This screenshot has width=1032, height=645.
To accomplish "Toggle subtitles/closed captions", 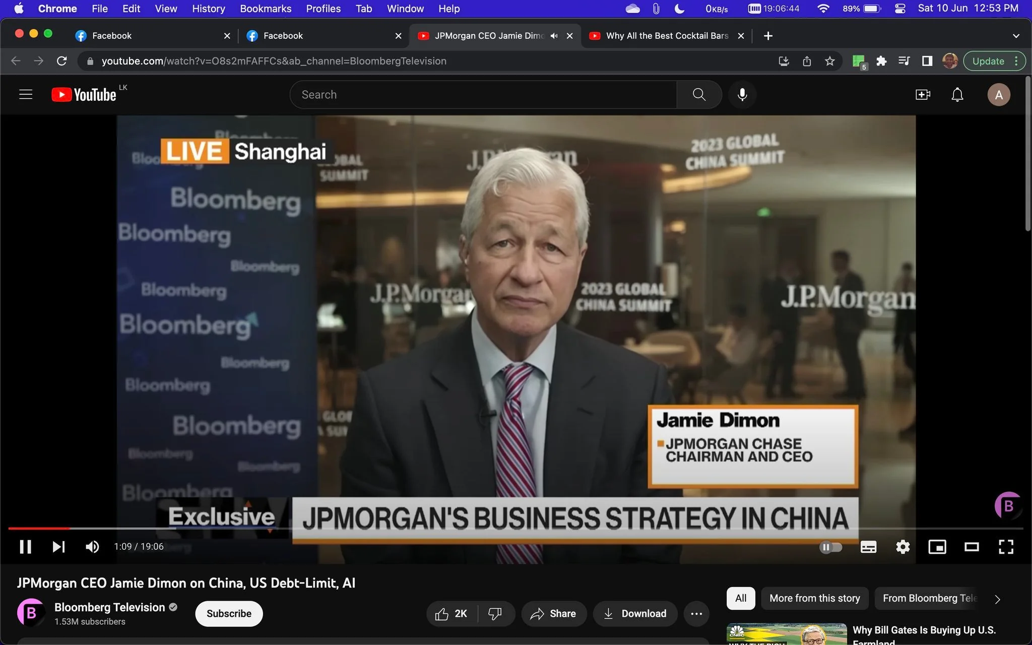I will pos(868,547).
